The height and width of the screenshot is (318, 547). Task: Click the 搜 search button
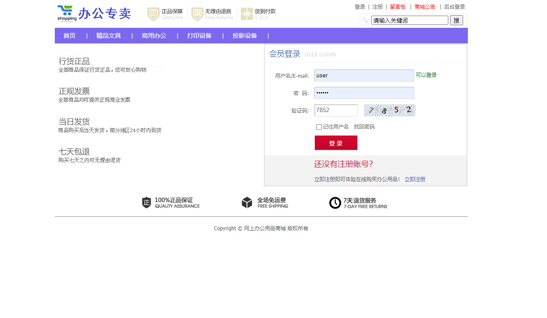(x=456, y=20)
